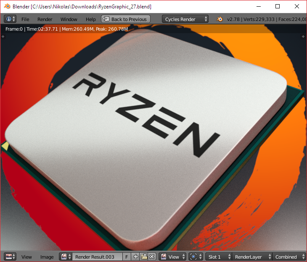The height and width of the screenshot is (262, 307).
Task: Click Back to Previous button
Action: pos(126,19)
